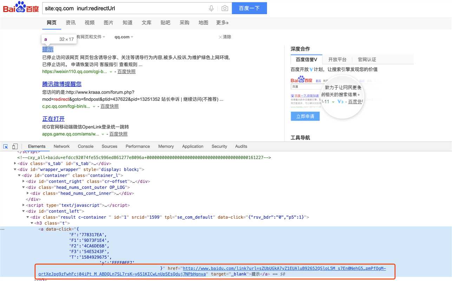Switch to DevTools Console tab

coord(86,146)
